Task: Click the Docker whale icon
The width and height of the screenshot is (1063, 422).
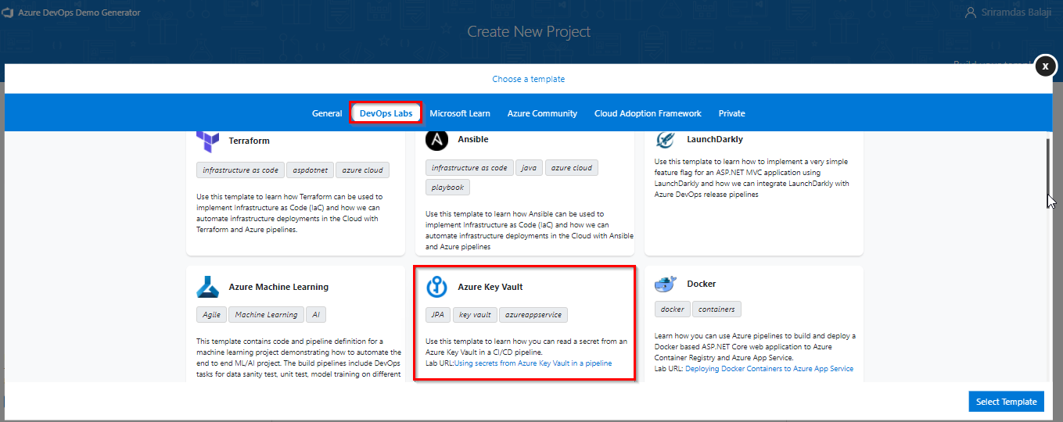Action: [x=666, y=284]
